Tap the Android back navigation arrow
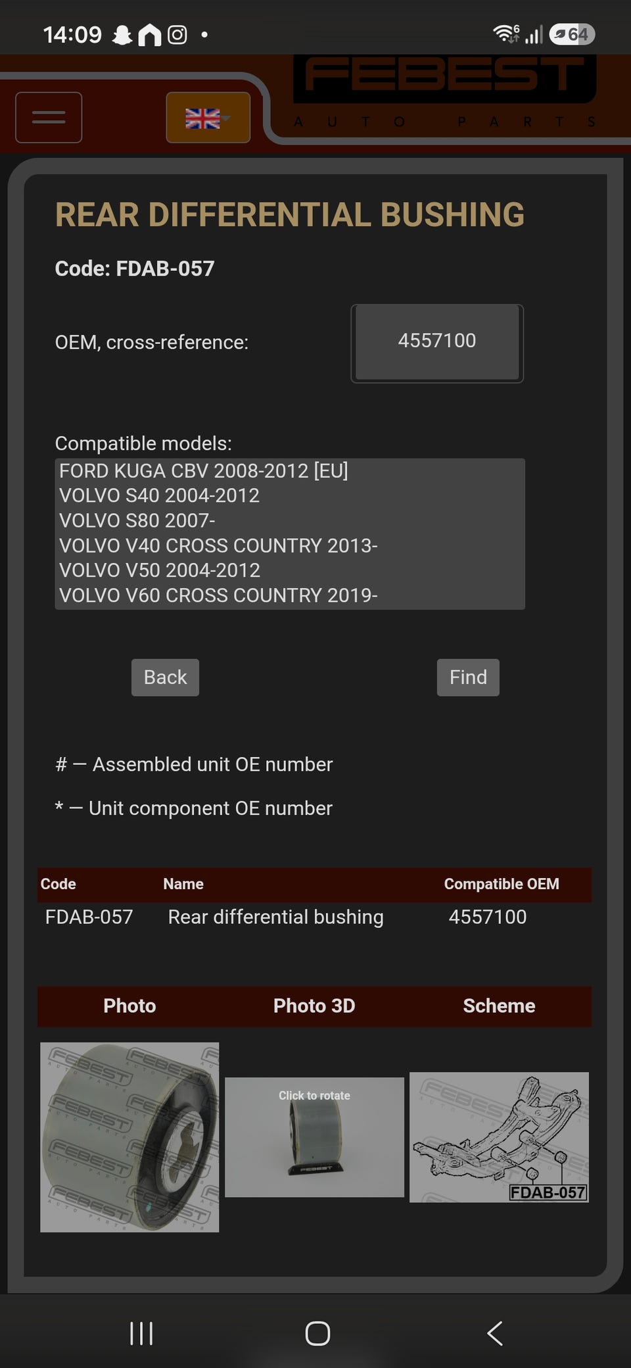The image size is (631, 1368). coord(495,1334)
